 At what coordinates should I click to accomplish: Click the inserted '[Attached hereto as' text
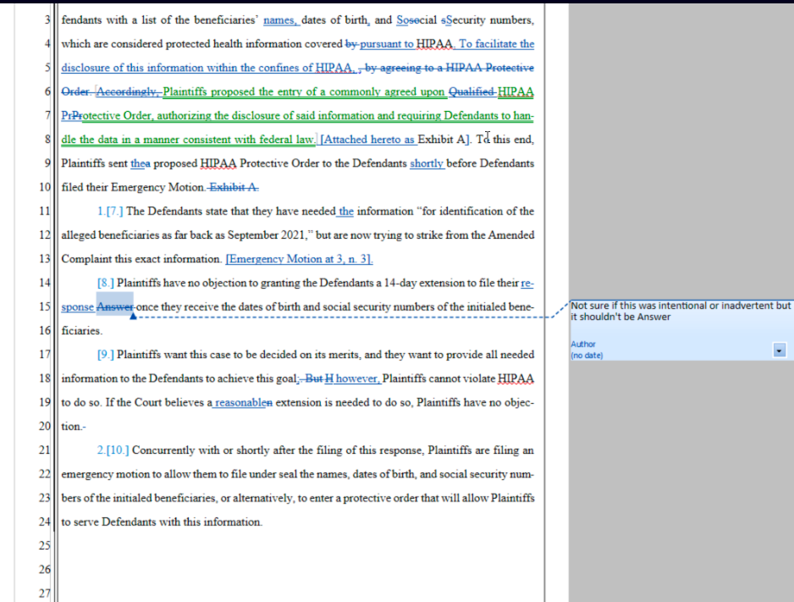click(368, 140)
